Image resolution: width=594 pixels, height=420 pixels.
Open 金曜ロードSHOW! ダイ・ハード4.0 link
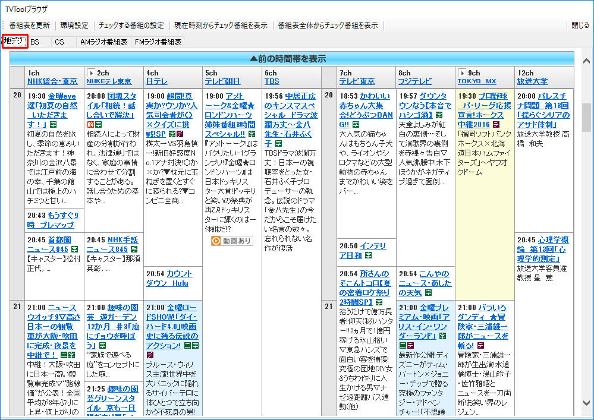tap(172, 327)
